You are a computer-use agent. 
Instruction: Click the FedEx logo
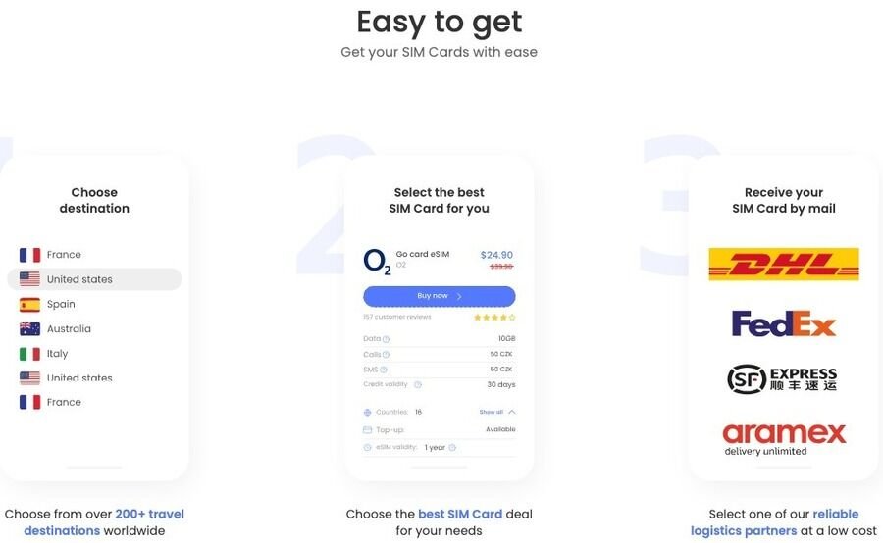pyautogui.click(x=783, y=323)
